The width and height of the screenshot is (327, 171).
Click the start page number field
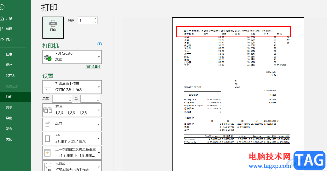(60, 99)
